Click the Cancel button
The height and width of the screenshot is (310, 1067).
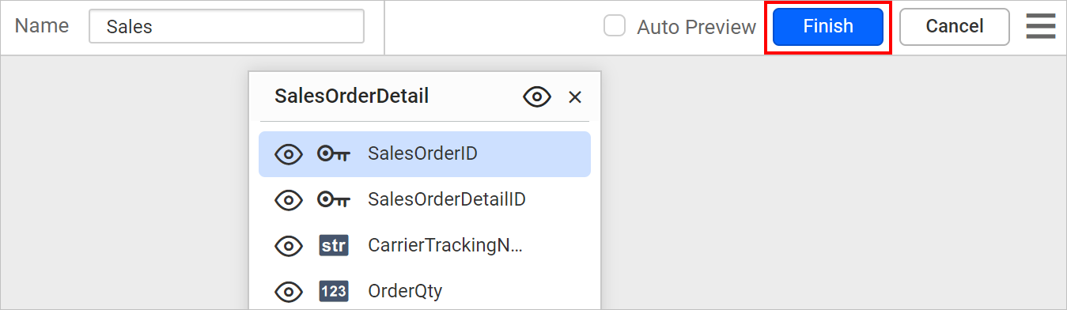click(x=954, y=26)
